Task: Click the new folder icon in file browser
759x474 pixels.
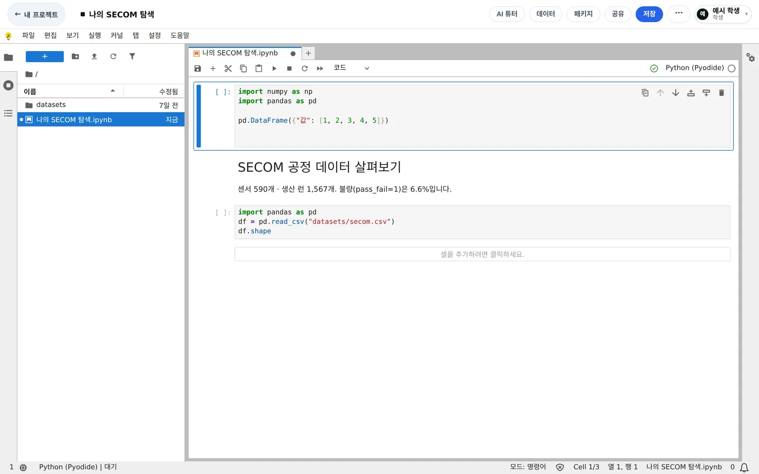Action: pos(75,56)
